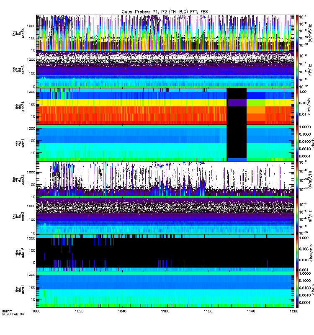The image size is (314, 335).
Task: Click the time axis label "1040"
Action: (x=122, y=311)
